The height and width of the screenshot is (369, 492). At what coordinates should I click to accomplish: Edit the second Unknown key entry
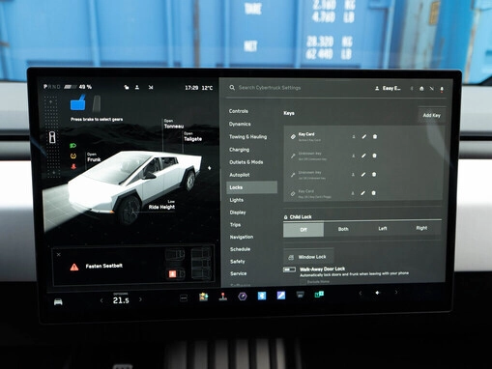point(363,174)
